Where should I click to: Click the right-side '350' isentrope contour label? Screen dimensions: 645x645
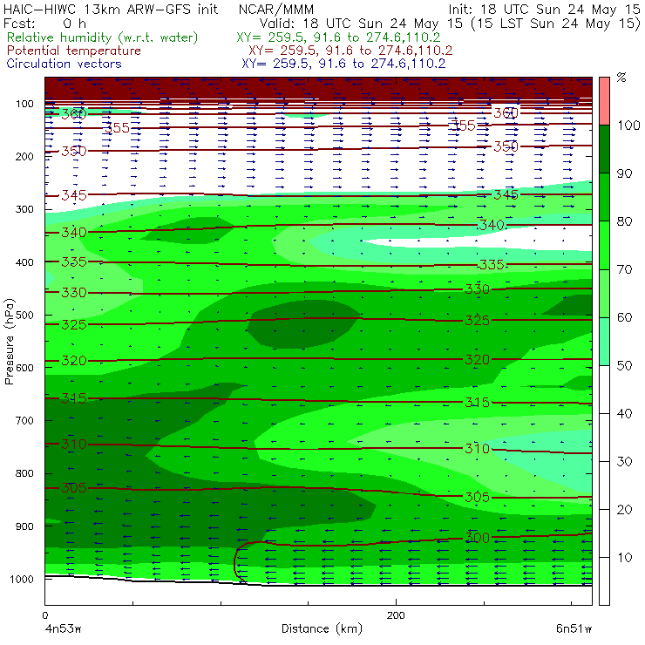(x=506, y=146)
